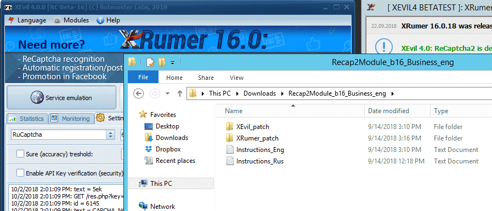Select Recent places in Favorites
Image resolution: width=492 pixels, height=211 pixels.
176,161
